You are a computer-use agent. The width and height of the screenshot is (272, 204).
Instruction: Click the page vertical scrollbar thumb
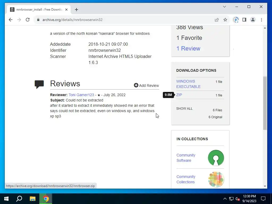(x=265, y=103)
